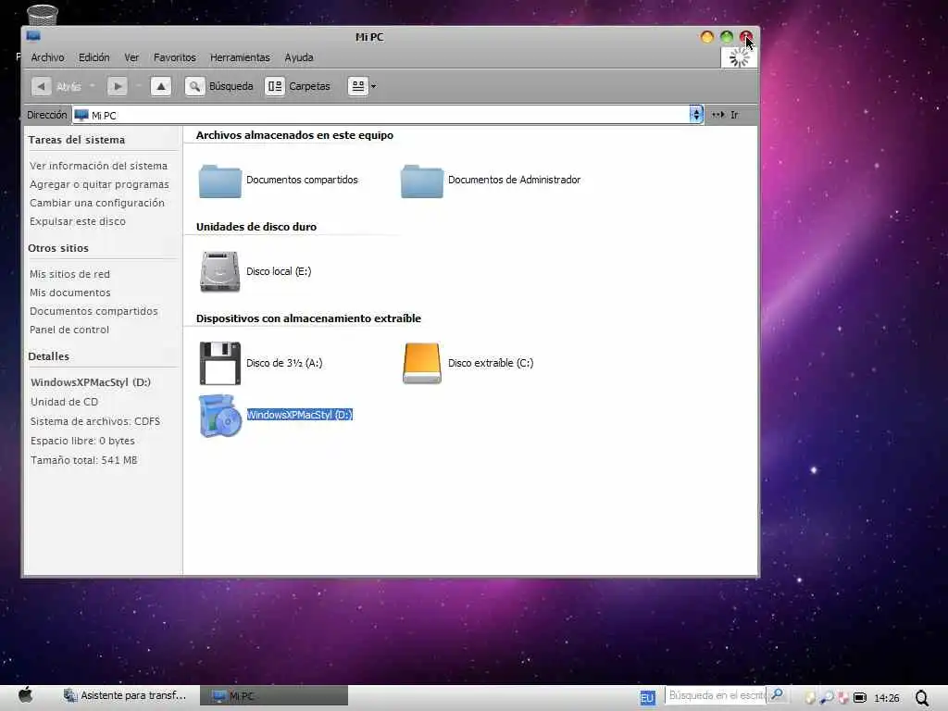Open the Archivo menu

point(48,57)
